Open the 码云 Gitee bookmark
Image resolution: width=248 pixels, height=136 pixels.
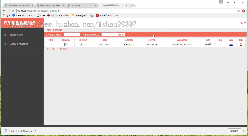click(x=107, y=15)
